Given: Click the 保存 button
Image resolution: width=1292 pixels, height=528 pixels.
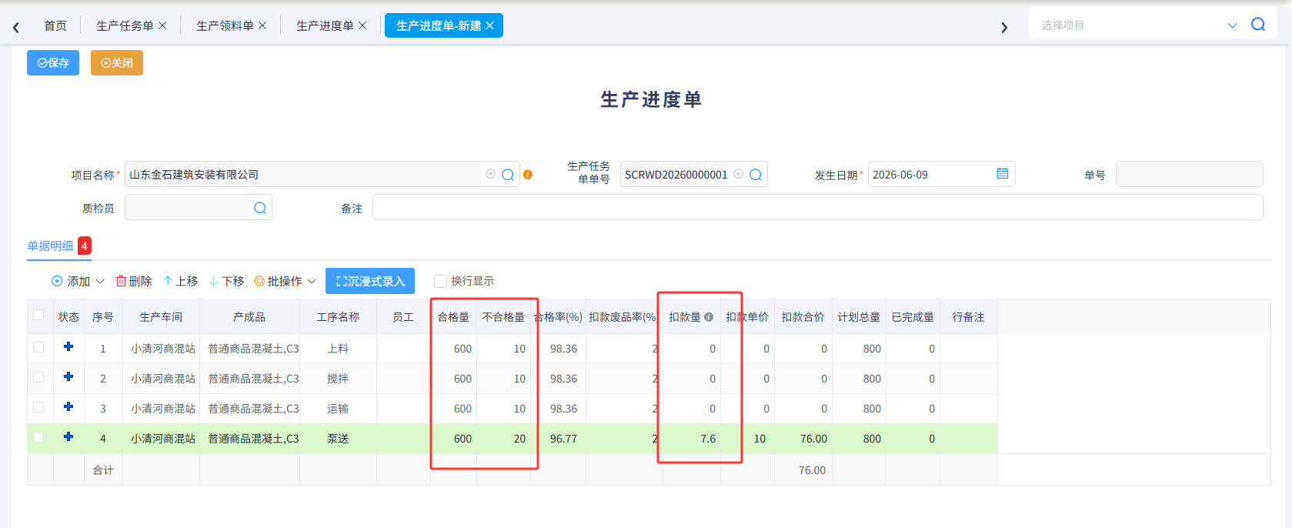Looking at the screenshot, I should coord(53,62).
